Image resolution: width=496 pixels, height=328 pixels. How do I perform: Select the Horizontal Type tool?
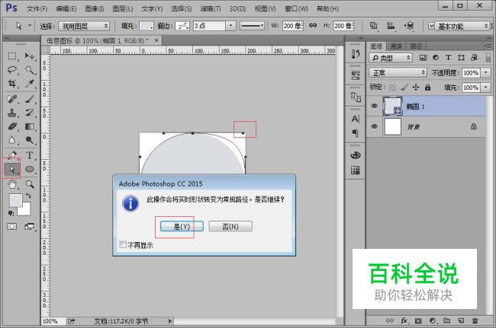(x=30, y=155)
